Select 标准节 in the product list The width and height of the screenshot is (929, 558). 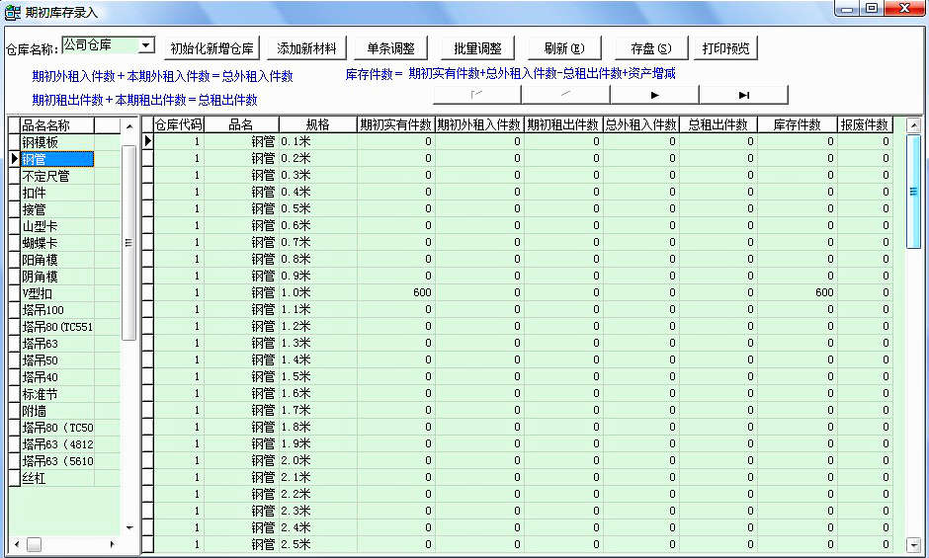[x=57, y=394]
